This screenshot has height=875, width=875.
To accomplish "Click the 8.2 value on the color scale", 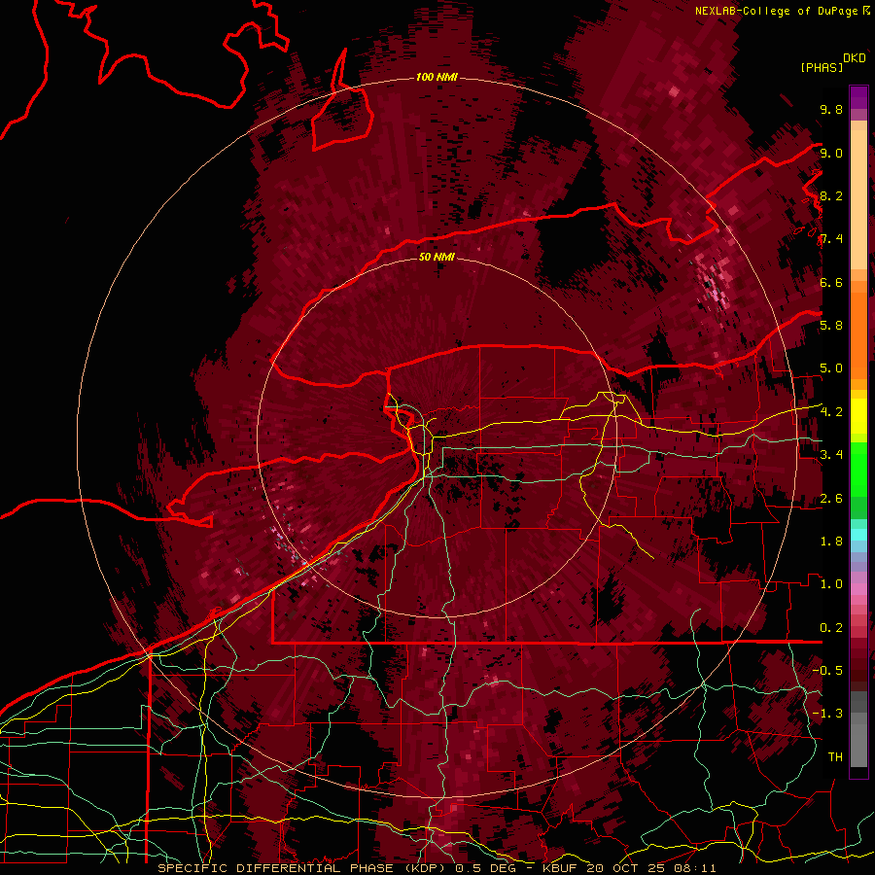I will click(831, 195).
